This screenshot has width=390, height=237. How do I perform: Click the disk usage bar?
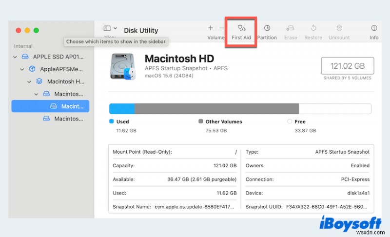[x=240, y=109]
